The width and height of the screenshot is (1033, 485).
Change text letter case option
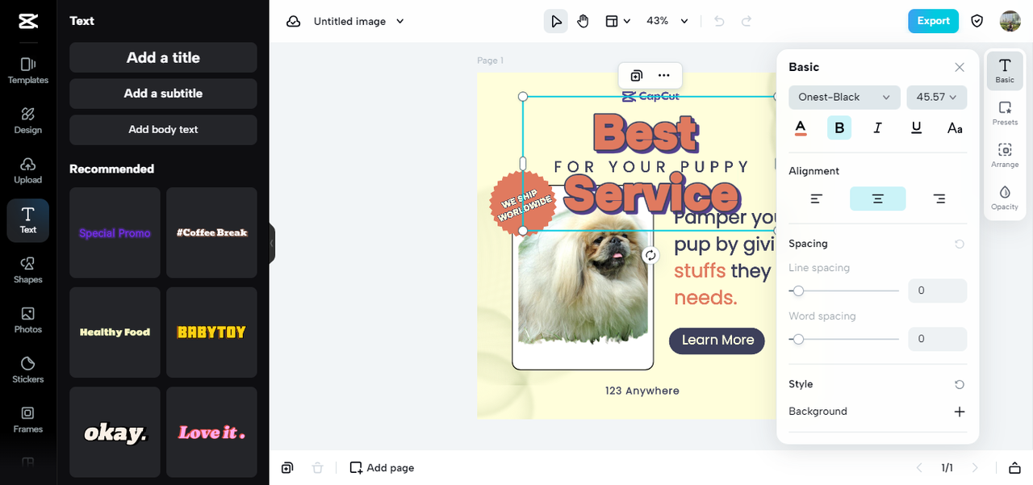tap(955, 128)
